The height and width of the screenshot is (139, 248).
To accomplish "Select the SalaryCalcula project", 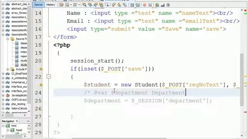I will click(x=19, y=108).
